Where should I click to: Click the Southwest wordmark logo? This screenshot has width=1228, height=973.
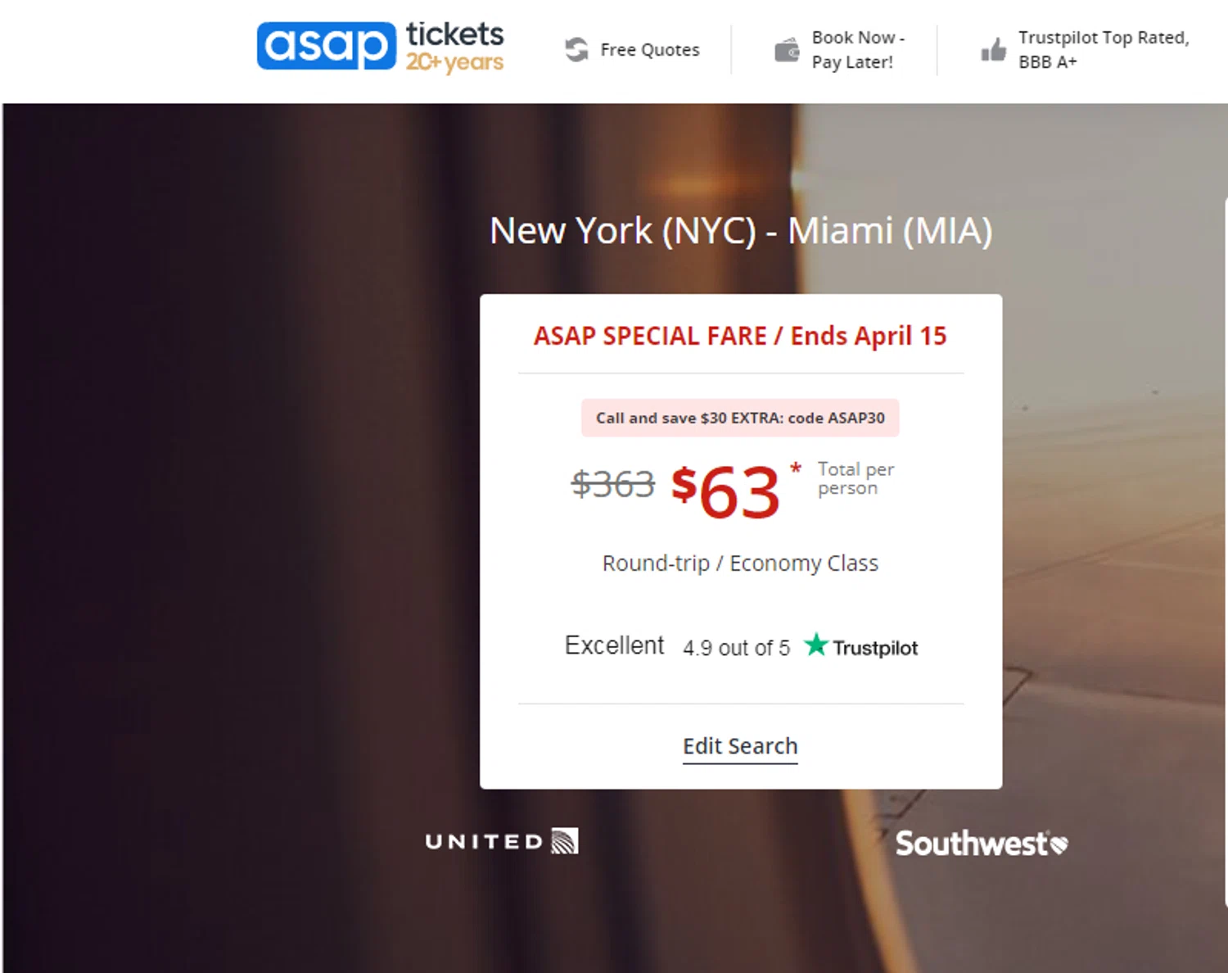pos(971,844)
